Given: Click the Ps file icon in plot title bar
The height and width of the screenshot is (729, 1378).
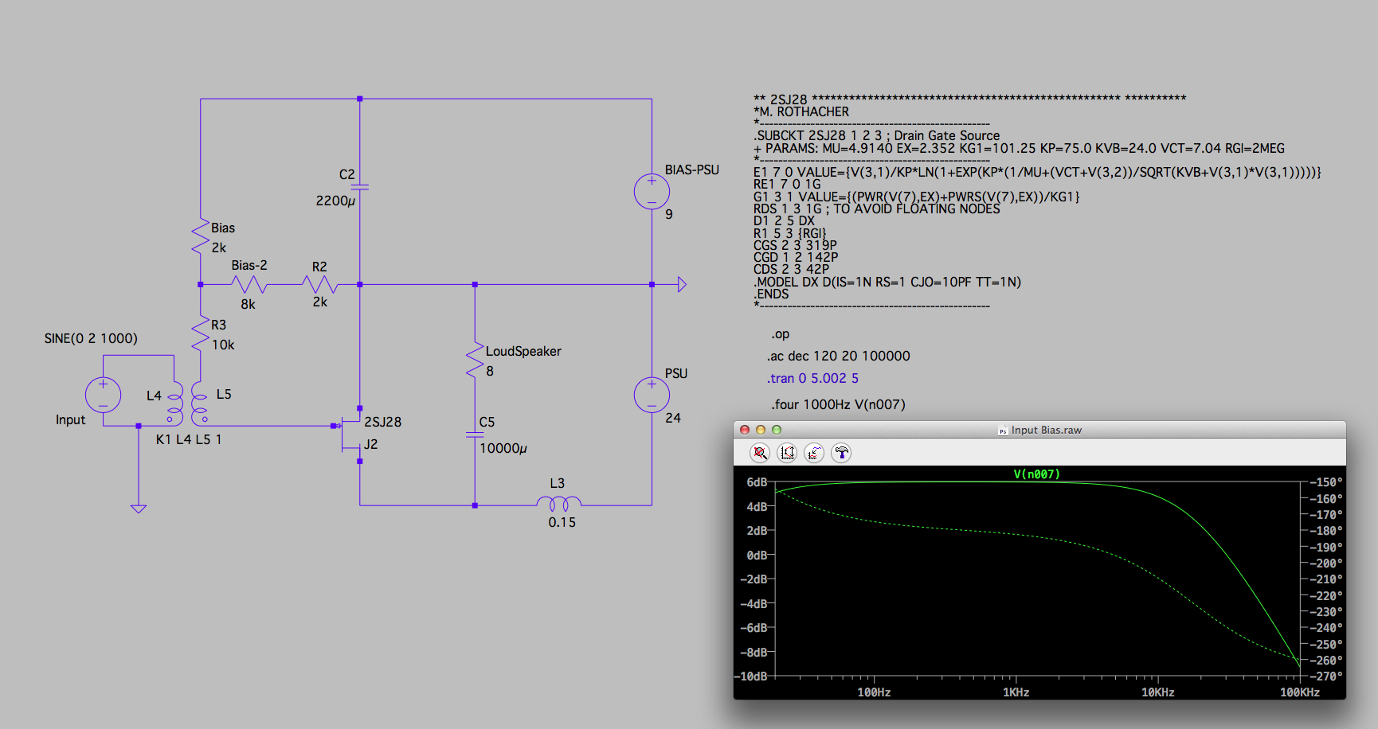Looking at the screenshot, I should coord(1003,431).
